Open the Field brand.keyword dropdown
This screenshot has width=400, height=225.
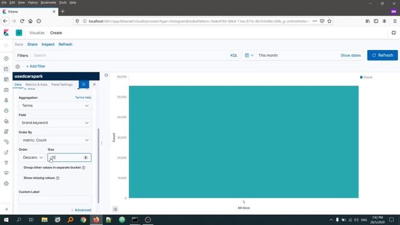[55, 122]
